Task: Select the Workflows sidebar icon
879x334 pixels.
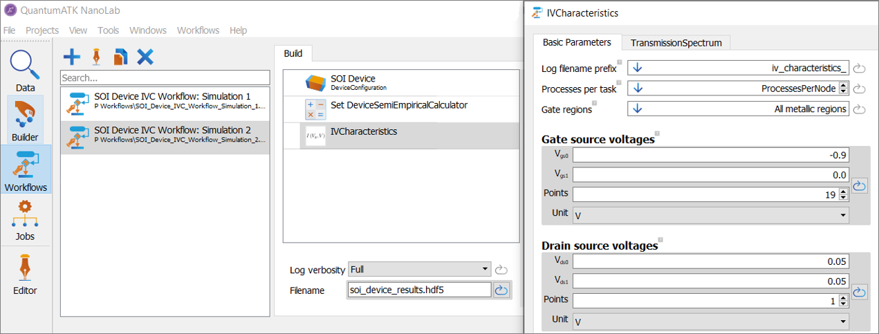Action: point(25,169)
